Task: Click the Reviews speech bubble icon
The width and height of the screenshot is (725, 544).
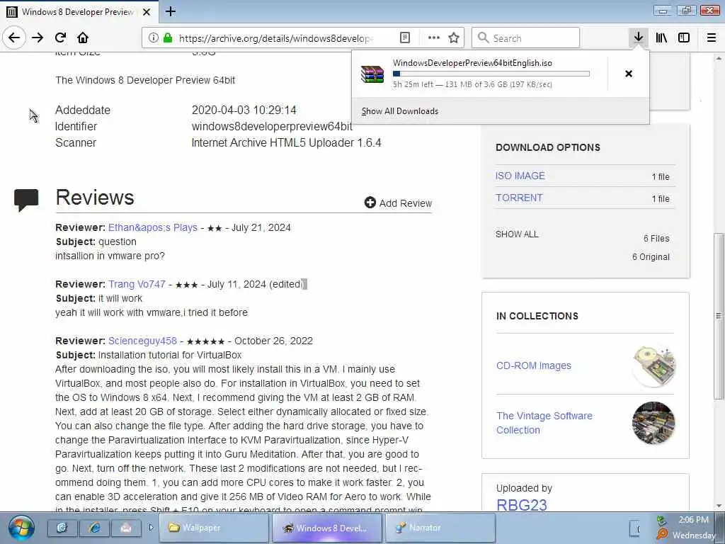Action: click(x=26, y=200)
